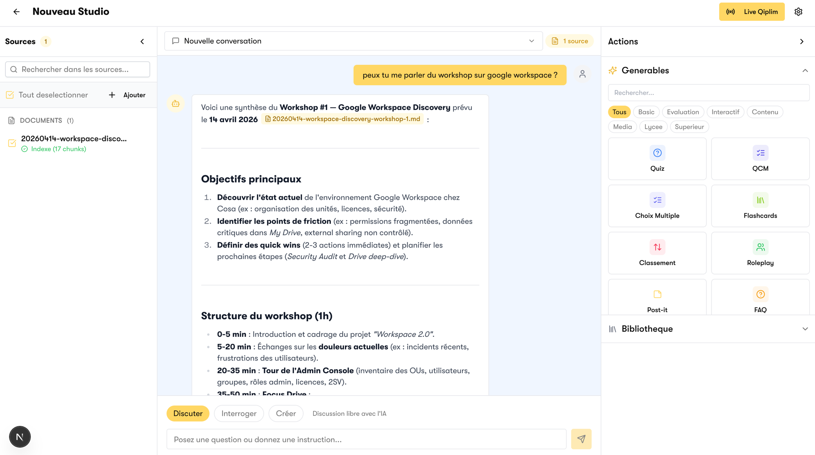This screenshot has width=815, height=455.
Task: Open the Post-it generator
Action: pos(657,297)
